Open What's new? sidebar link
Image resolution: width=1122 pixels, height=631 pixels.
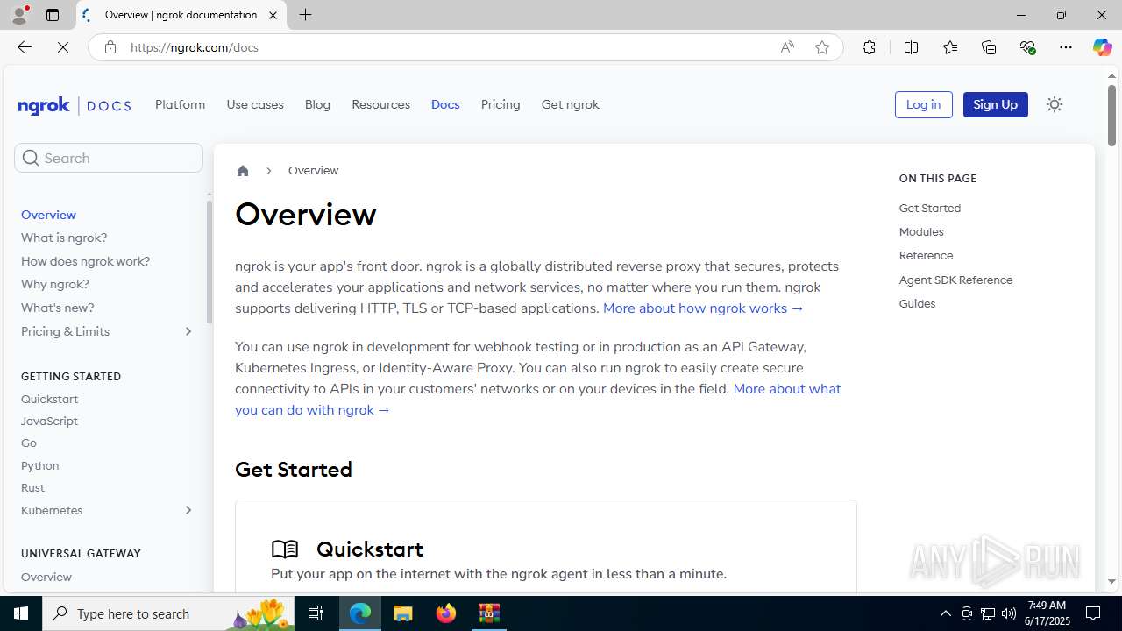coord(57,308)
